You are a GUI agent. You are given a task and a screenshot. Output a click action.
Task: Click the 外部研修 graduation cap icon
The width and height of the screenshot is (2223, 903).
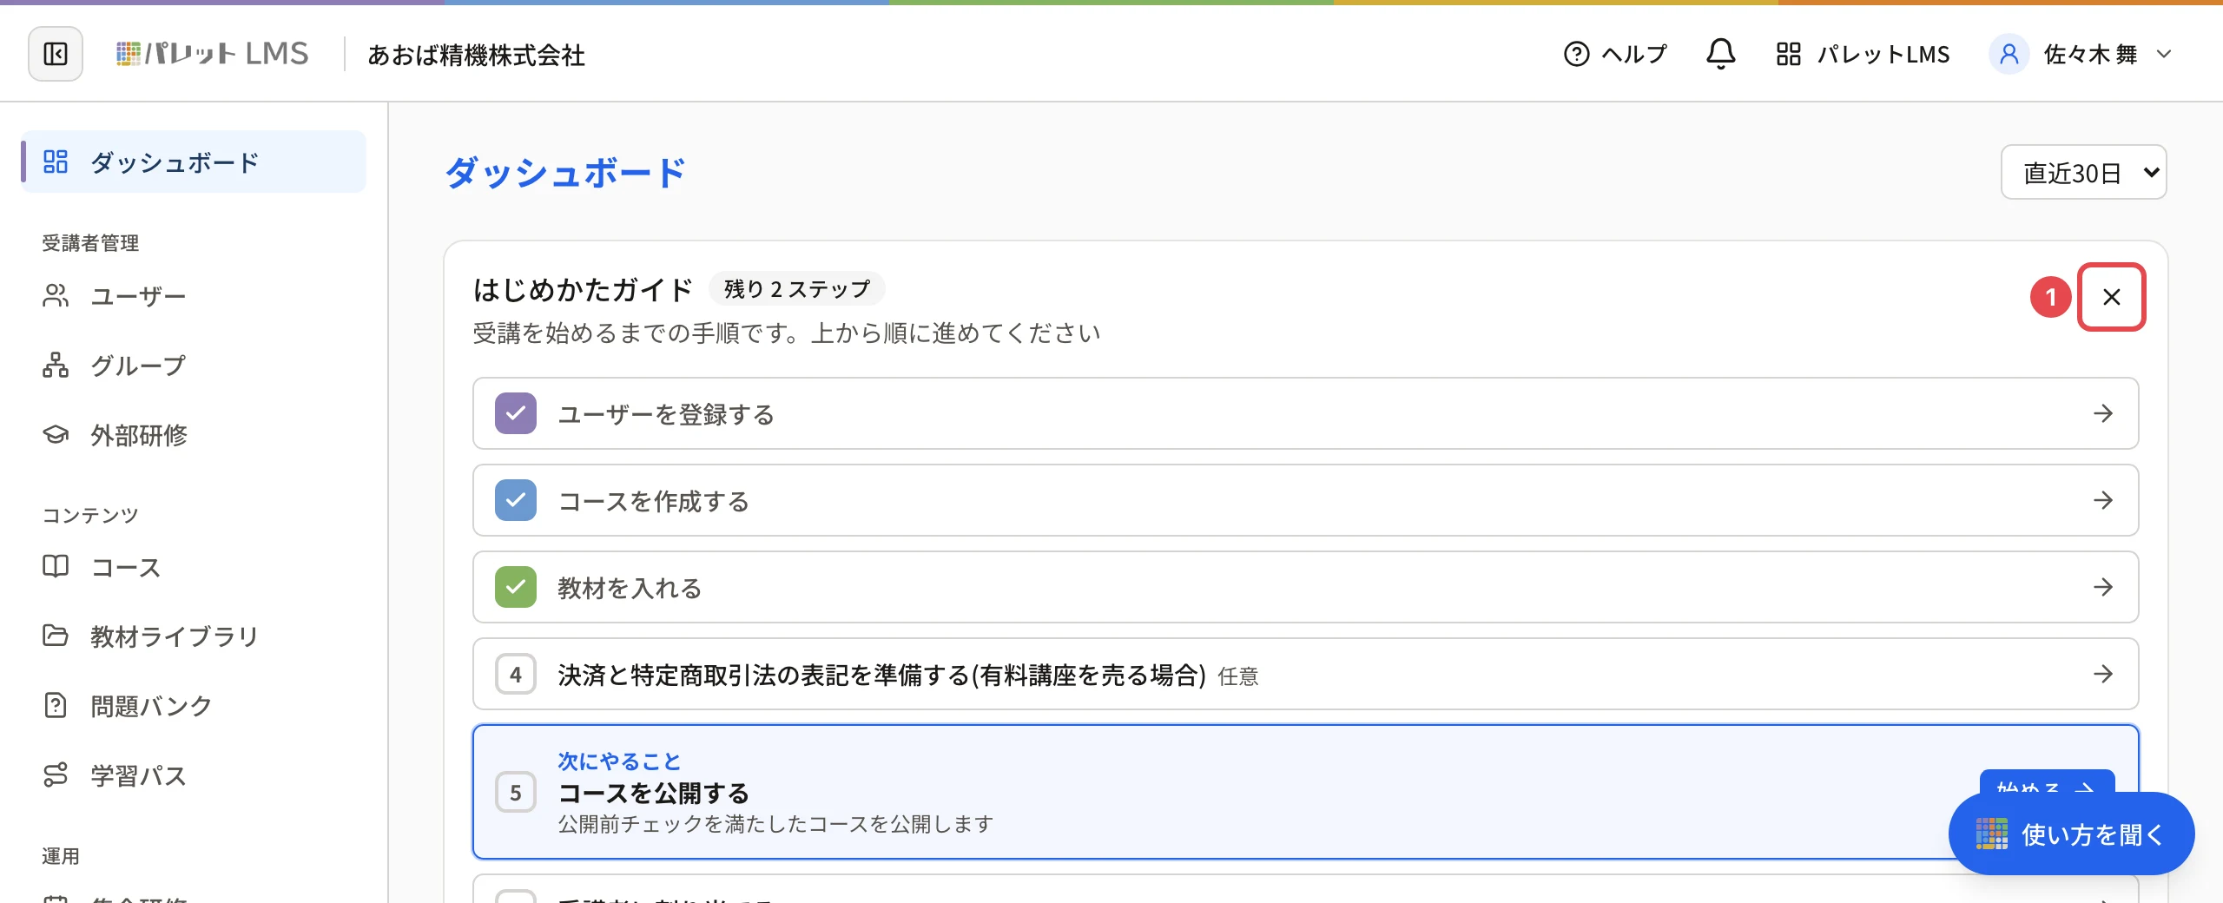(x=56, y=434)
